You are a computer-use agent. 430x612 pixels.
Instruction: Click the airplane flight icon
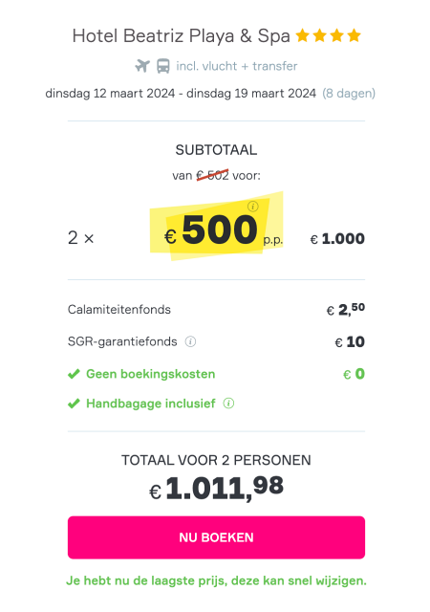pyautogui.click(x=142, y=66)
